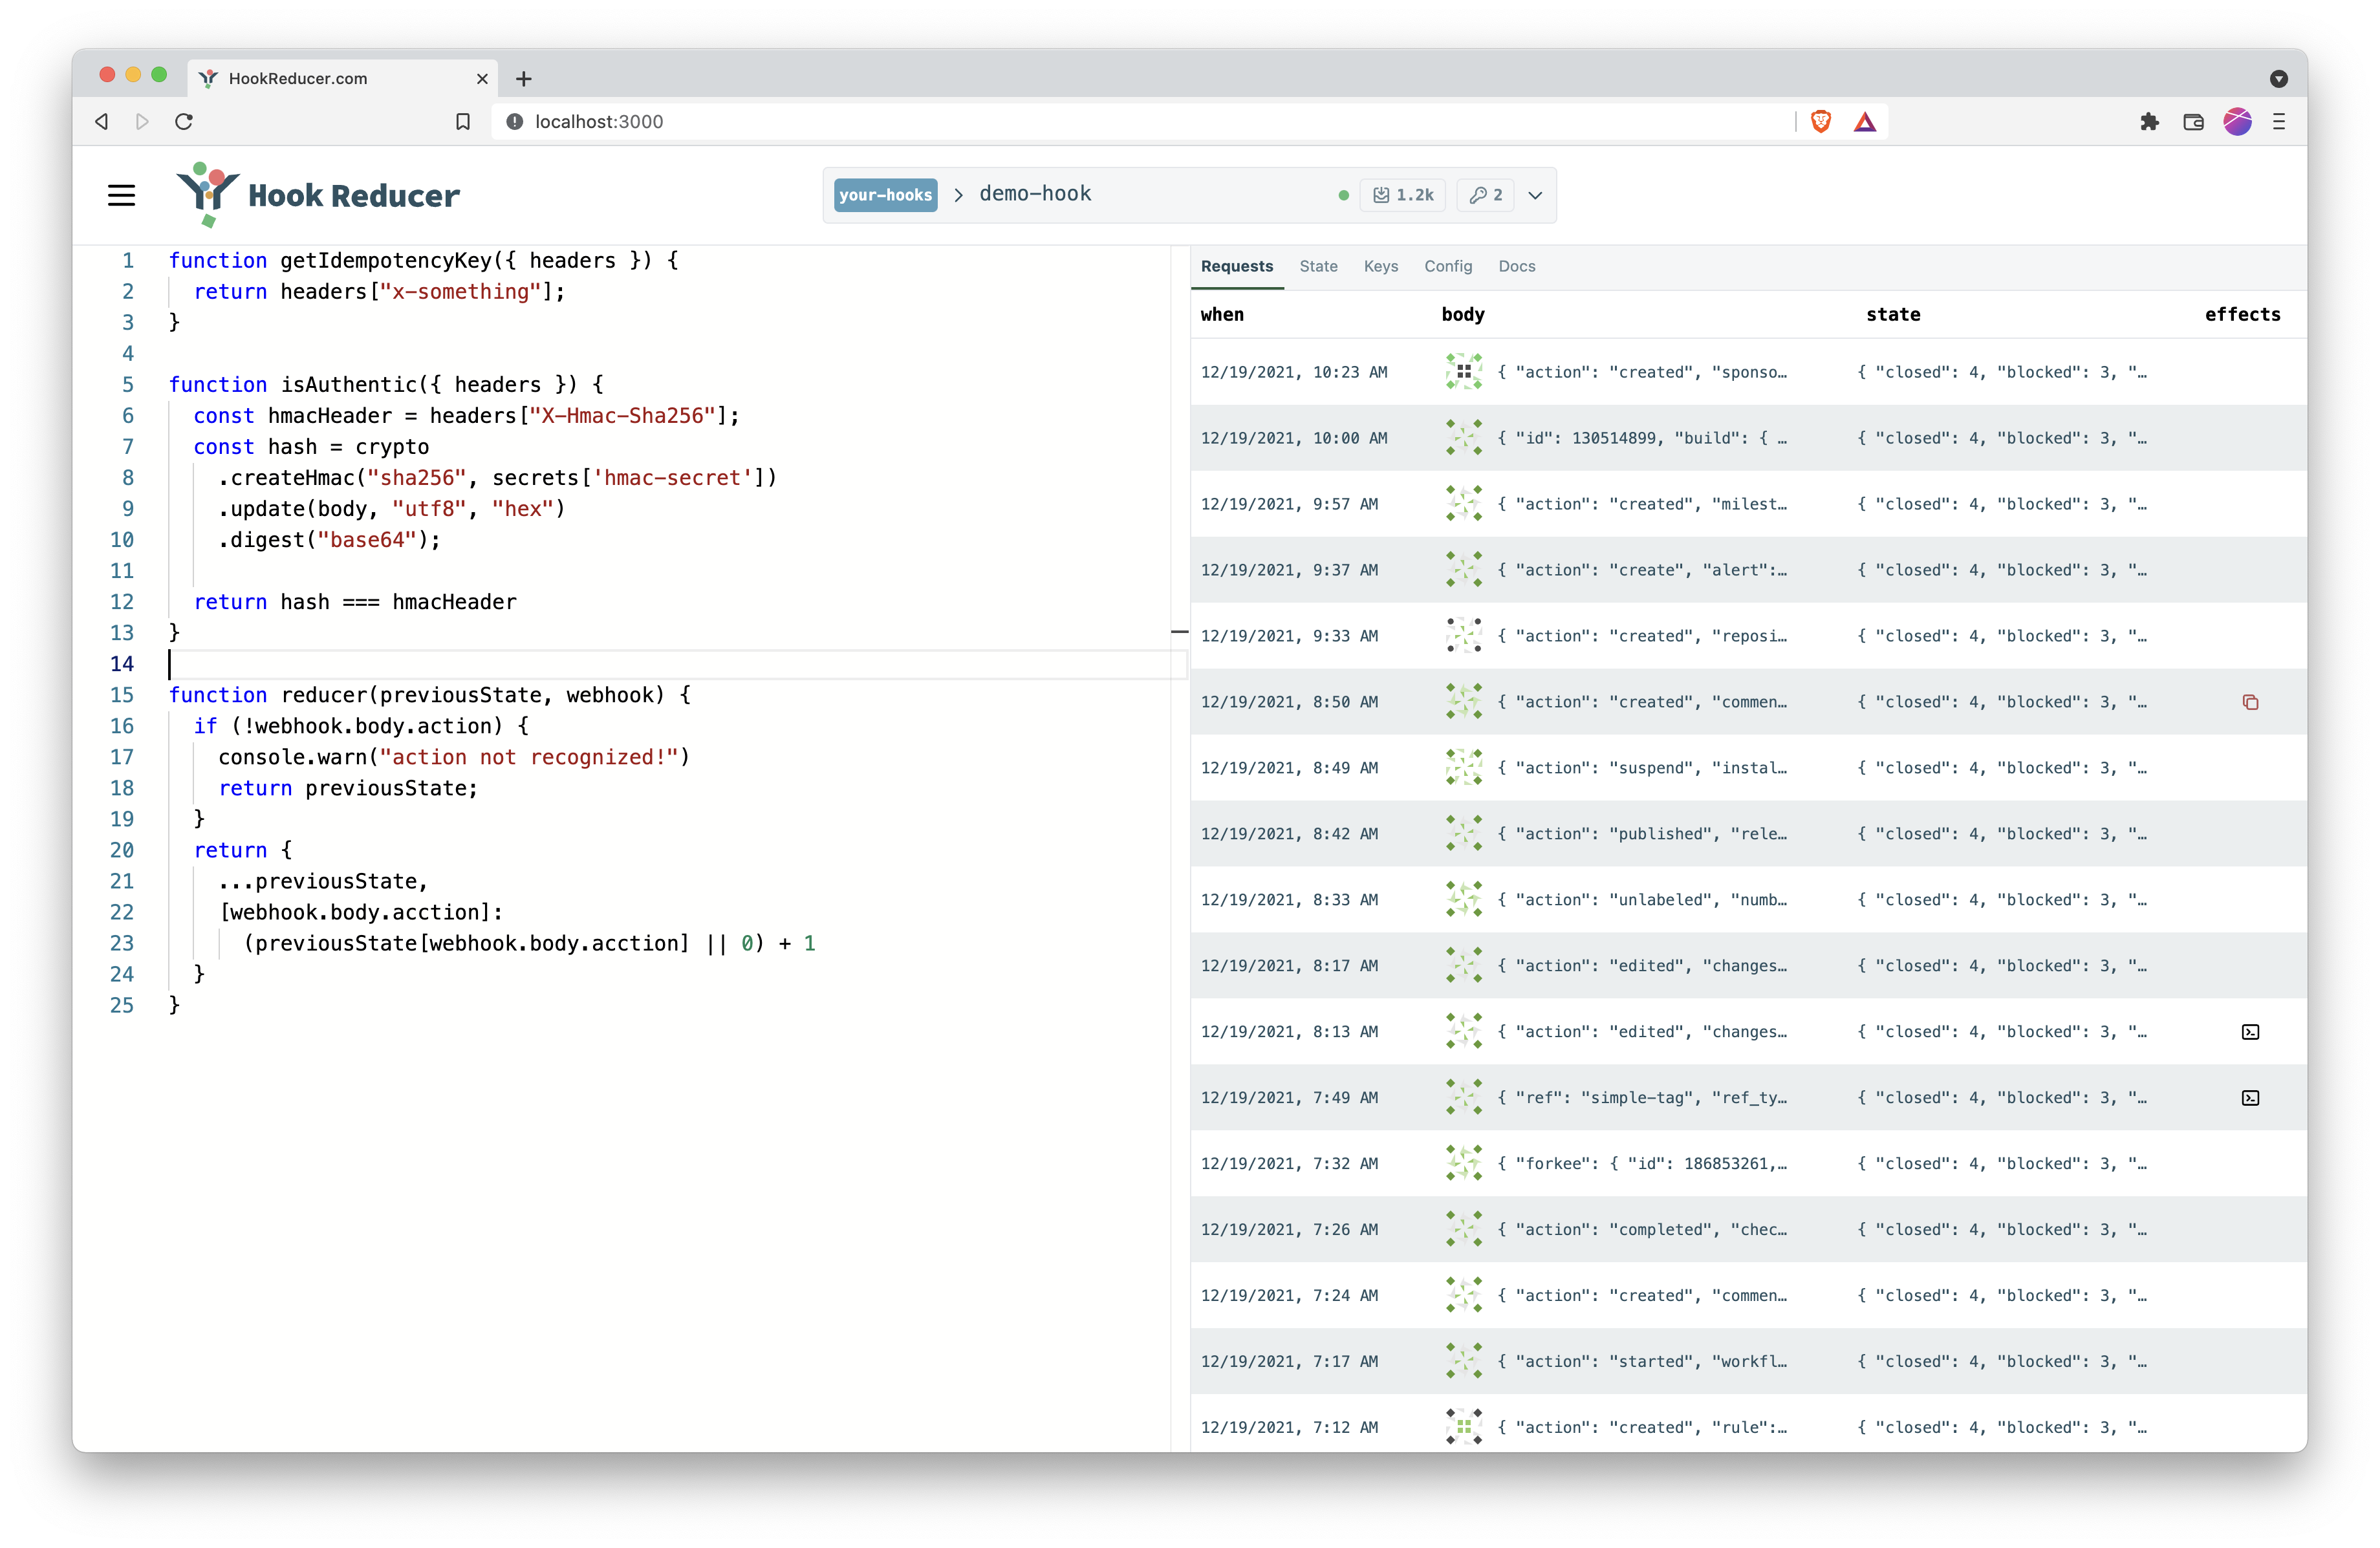Switch to the Requests tab
The height and width of the screenshot is (1548, 2380).
click(x=1237, y=266)
